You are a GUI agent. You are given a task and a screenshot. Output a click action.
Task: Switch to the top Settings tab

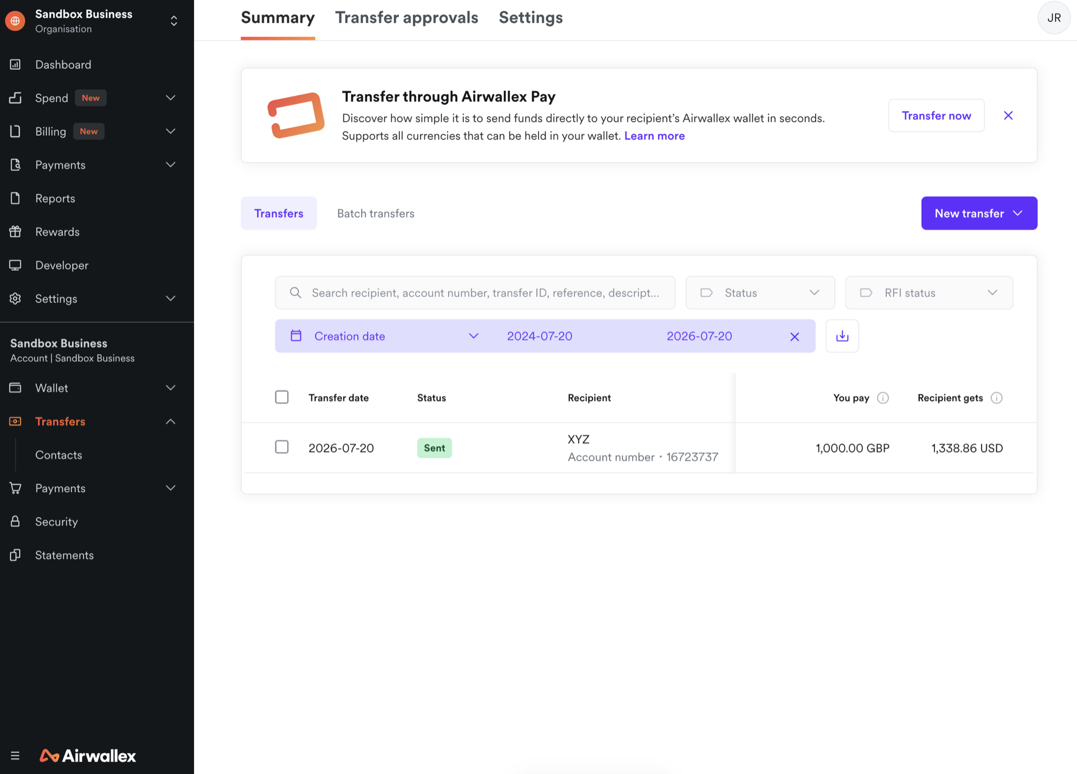coord(531,17)
